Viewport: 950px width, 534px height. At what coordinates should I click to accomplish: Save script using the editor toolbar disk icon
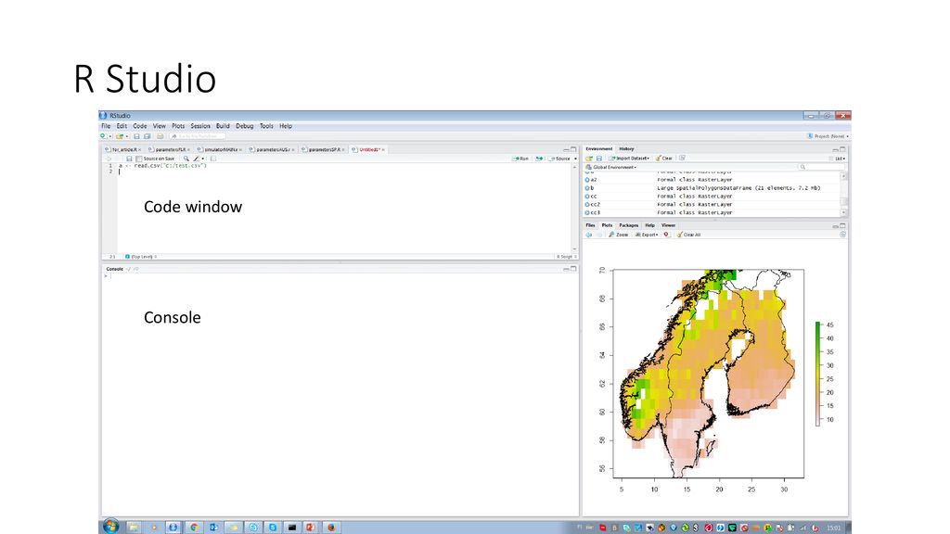tap(129, 159)
